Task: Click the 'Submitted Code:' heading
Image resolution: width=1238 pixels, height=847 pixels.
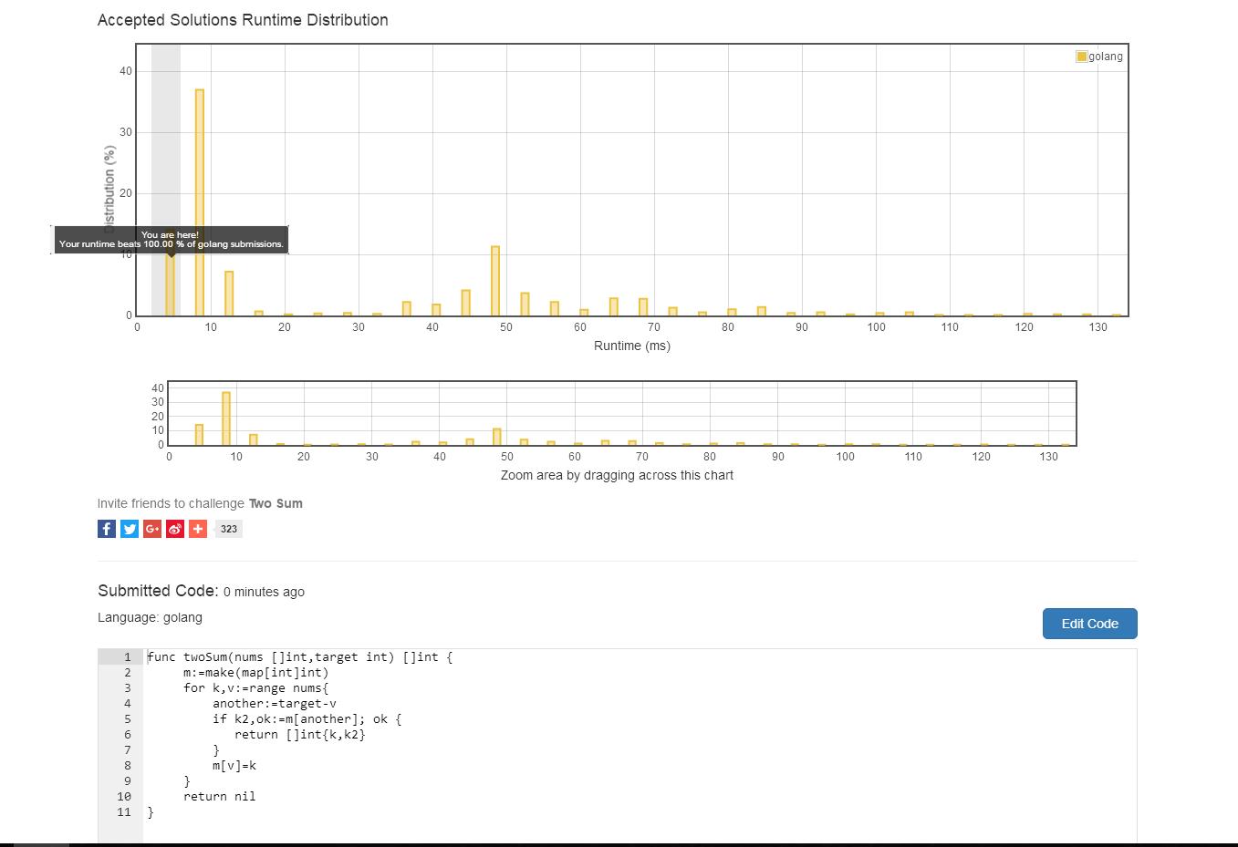Action: click(158, 591)
